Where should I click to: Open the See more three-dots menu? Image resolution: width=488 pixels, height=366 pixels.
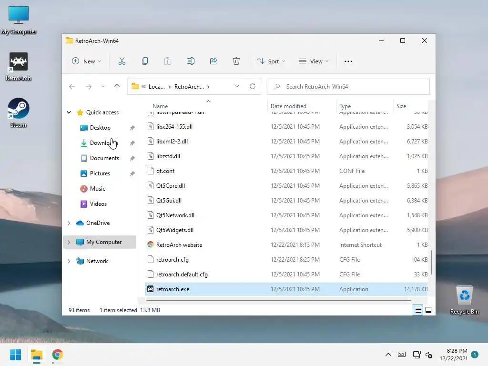coord(348,61)
